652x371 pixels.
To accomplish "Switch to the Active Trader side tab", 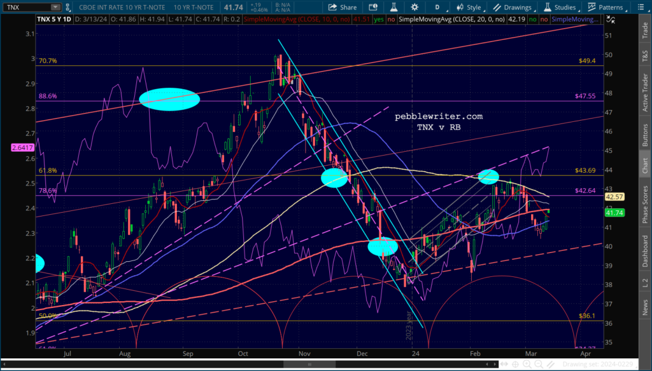I will tap(645, 92).
